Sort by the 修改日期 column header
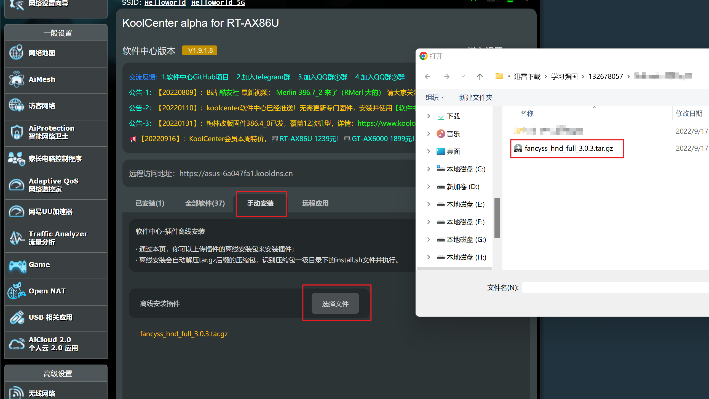Image resolution: width=709 pixels, height=399 pixels. (x=689, y=113)
